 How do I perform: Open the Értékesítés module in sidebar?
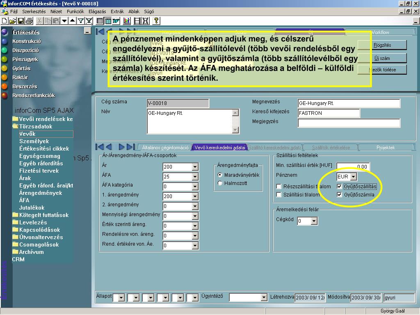point(26,32)
